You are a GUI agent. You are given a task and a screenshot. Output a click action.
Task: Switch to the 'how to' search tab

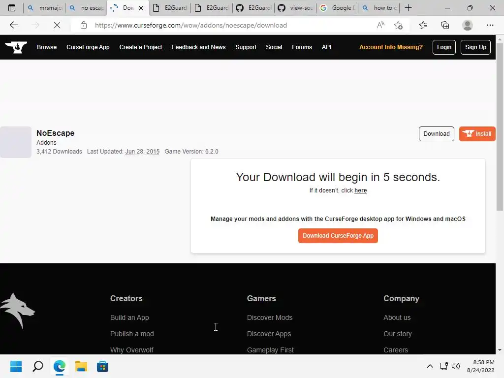[378, 8]
